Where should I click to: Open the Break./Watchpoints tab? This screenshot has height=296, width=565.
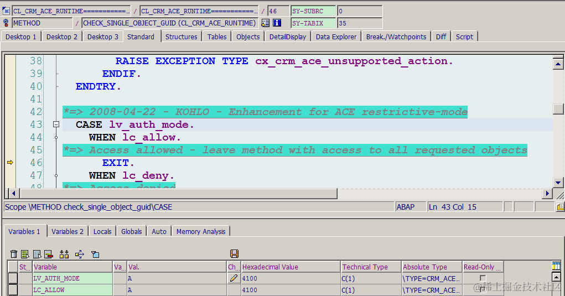tap(396, 37)
